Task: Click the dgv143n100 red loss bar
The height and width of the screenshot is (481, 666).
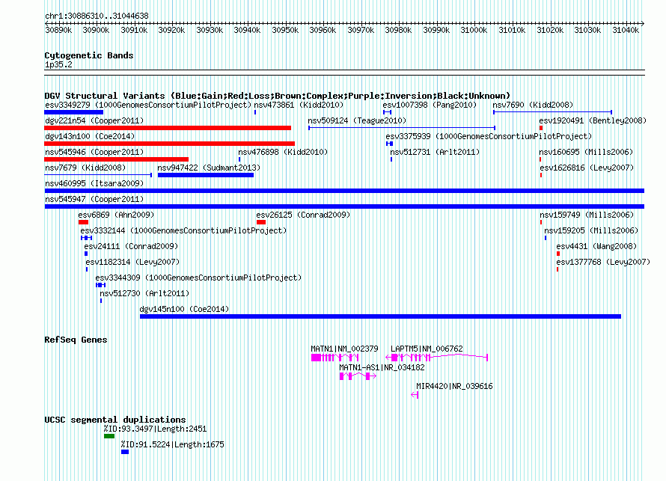Action: click(169, 144)
